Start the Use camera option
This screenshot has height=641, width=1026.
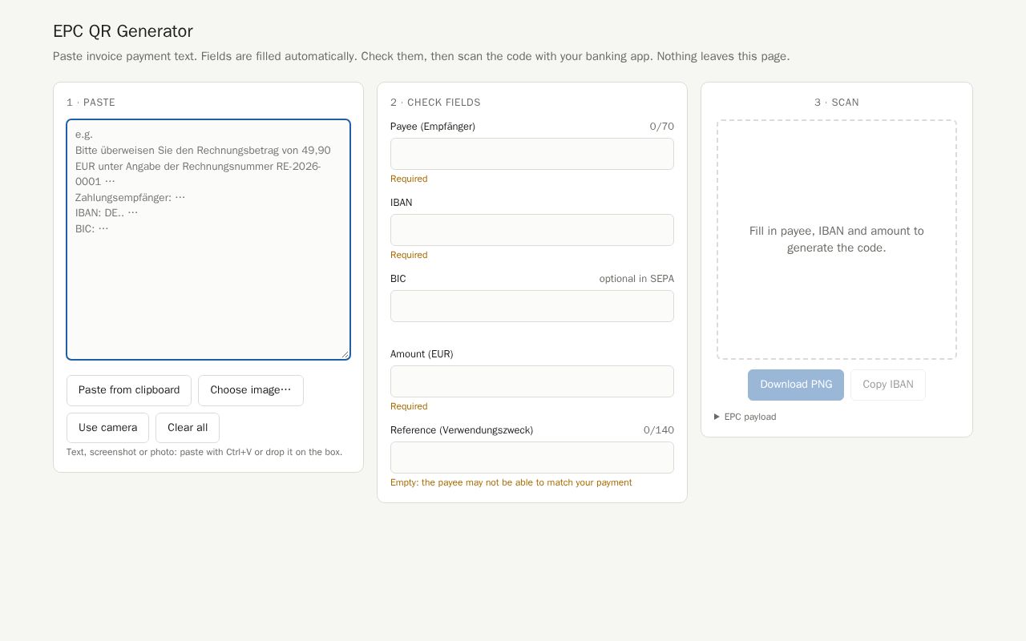click(x=107, y=428)
